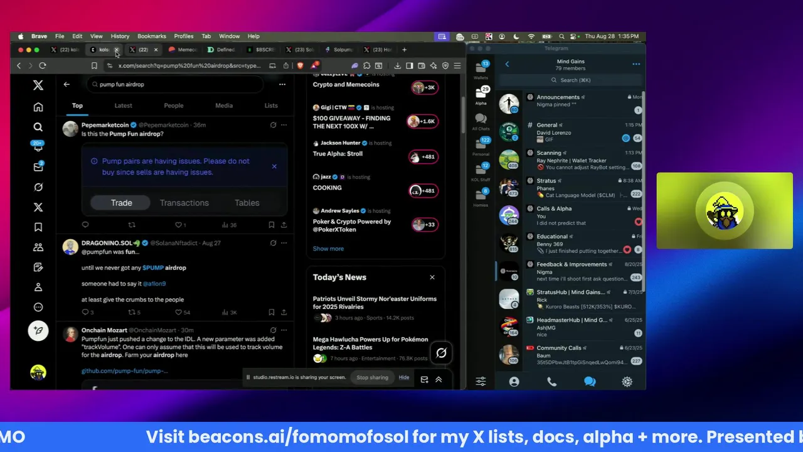Open the $PUMP cashtag link
The image size is (803, 452).
tap(152, 267)
